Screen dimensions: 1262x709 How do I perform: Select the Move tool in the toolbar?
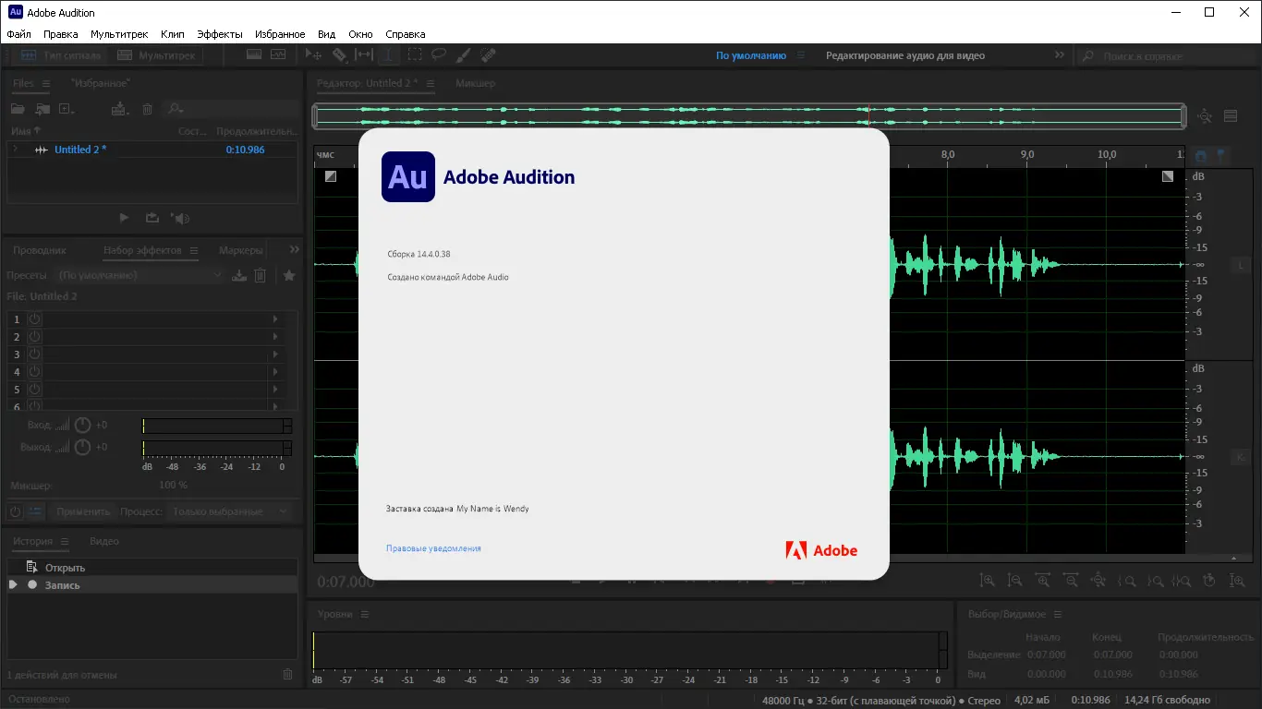click(x=313, y=55)
